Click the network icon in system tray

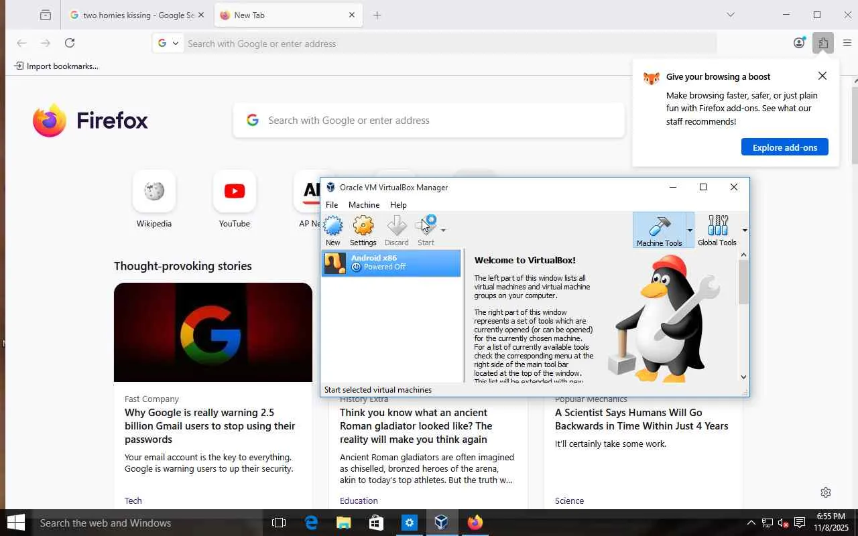(767, 523)
